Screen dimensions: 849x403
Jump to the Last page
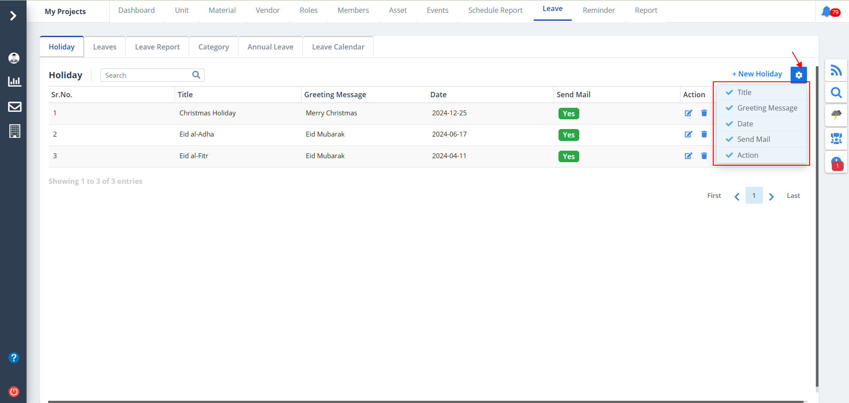[793, 196]
